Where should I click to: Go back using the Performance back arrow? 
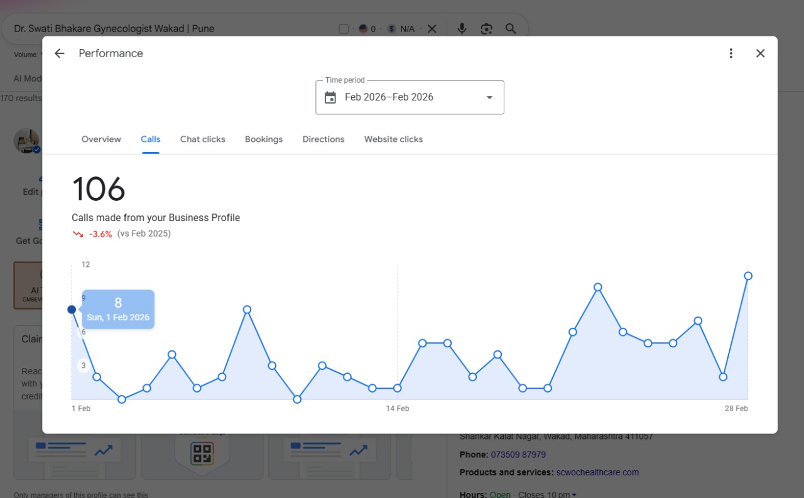click(x=60, y=53)
